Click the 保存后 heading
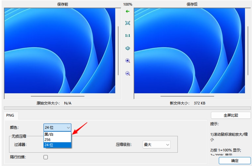The image size is (252, 166). [192, 4]
